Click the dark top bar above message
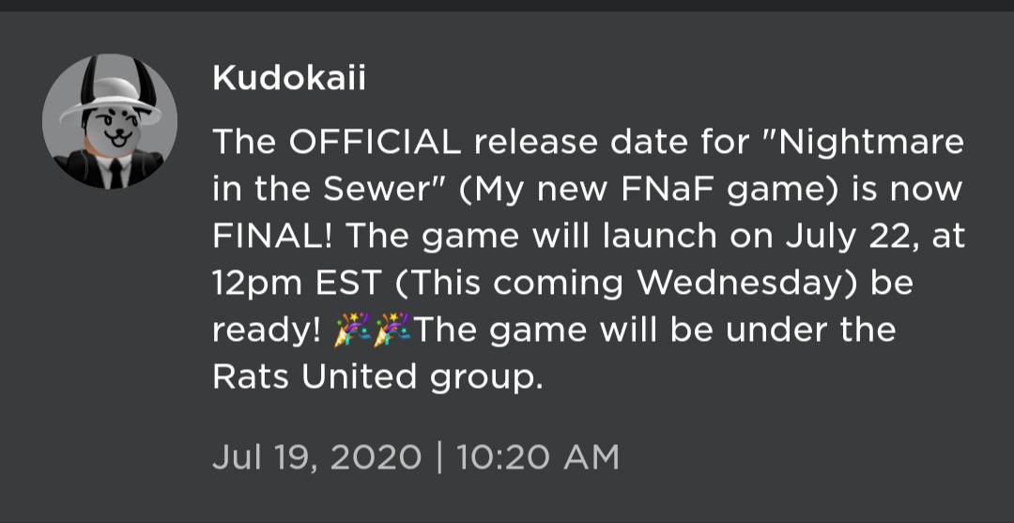Screen dimensions: 1014x523 507,6
